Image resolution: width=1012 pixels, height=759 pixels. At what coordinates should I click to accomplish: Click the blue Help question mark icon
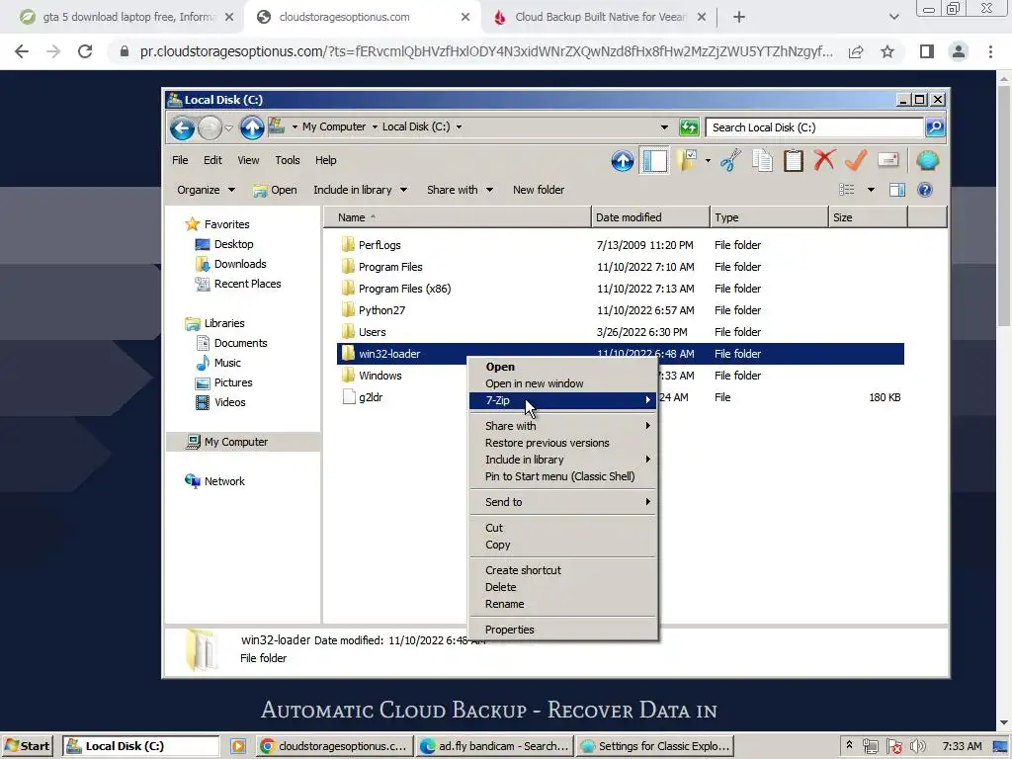coord(925,190)
